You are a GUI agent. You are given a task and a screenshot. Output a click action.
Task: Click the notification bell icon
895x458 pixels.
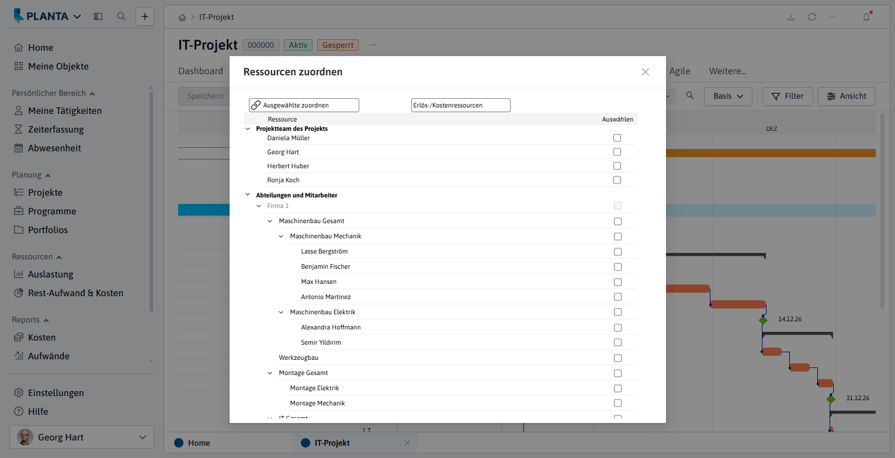click(x=867, y=17)
